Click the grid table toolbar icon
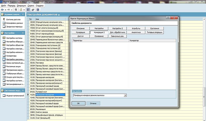Screen dimensions: 206x121 (38, 10)
